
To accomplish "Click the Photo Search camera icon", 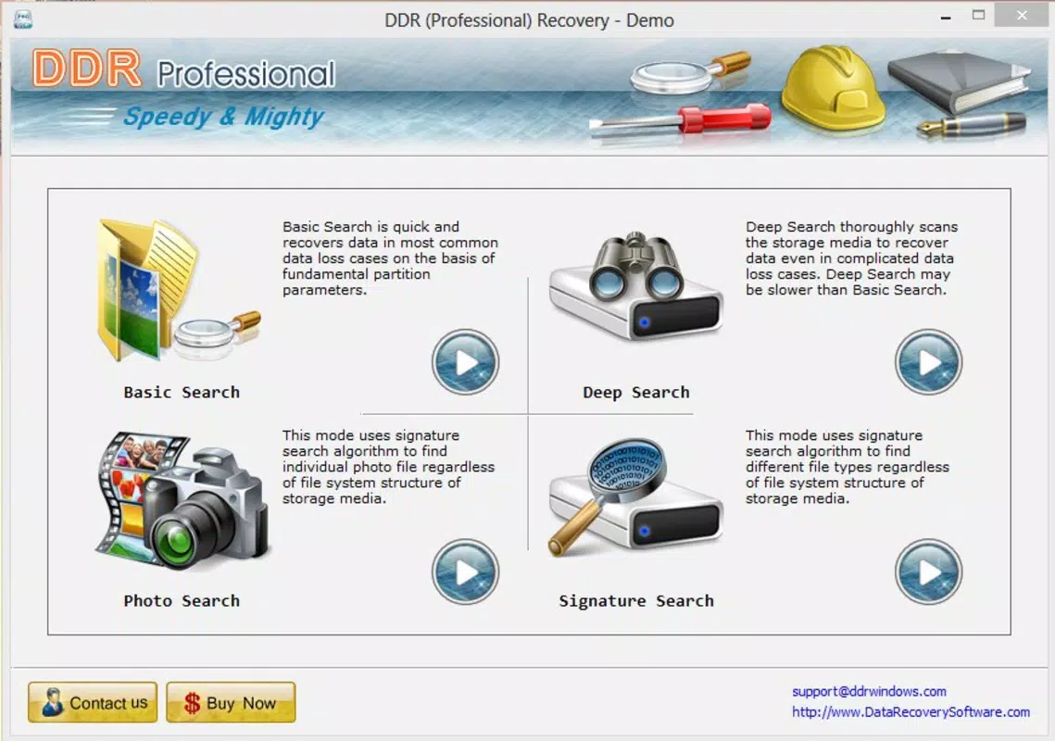I will point(182,501).
